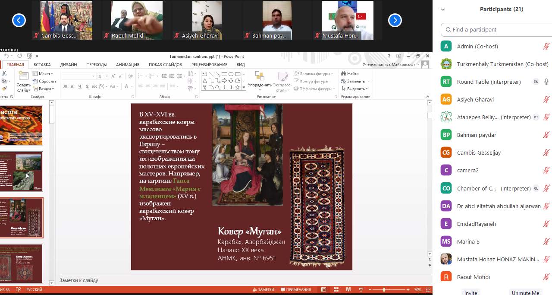Image resolution: width=552 pixels, height=295 pixels.
Task: Click the Invite button
Action: pos(470,293)
